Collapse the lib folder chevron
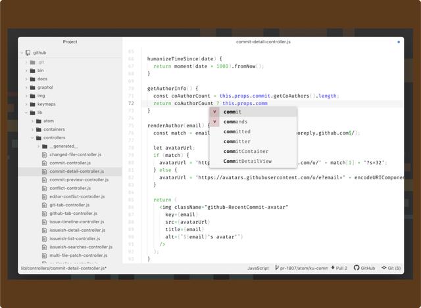Screen dimensions: 421x308 (x=26, y=112)
